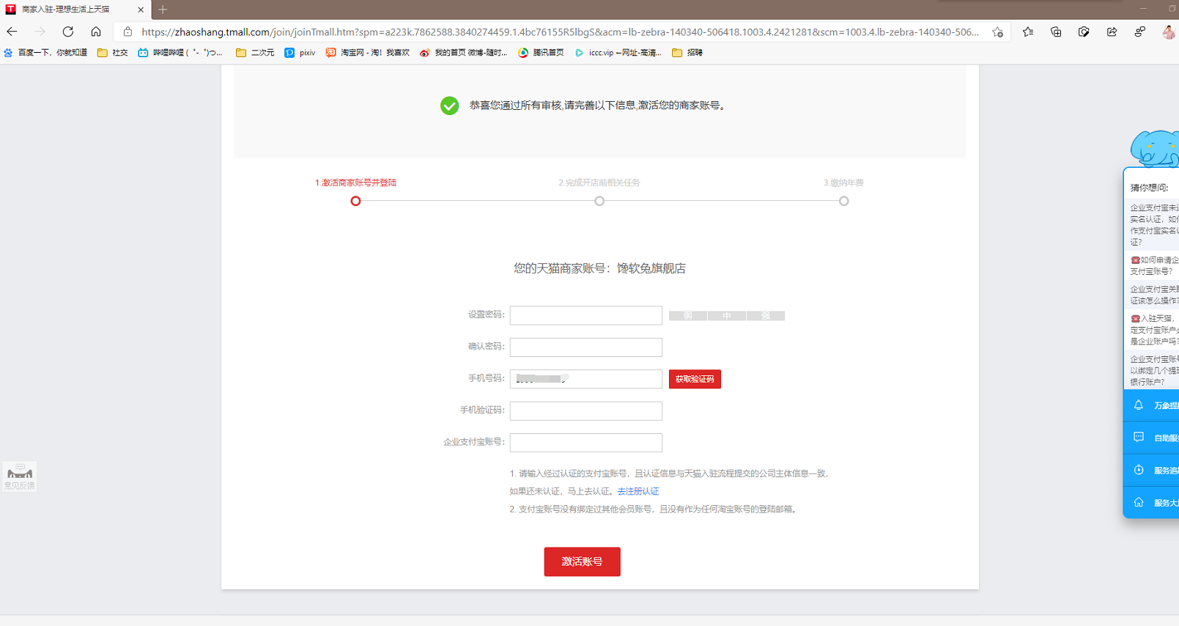This screenshot has height=626, width=1179.
Task: Open the 去注册认证 link
Action: 637,491
